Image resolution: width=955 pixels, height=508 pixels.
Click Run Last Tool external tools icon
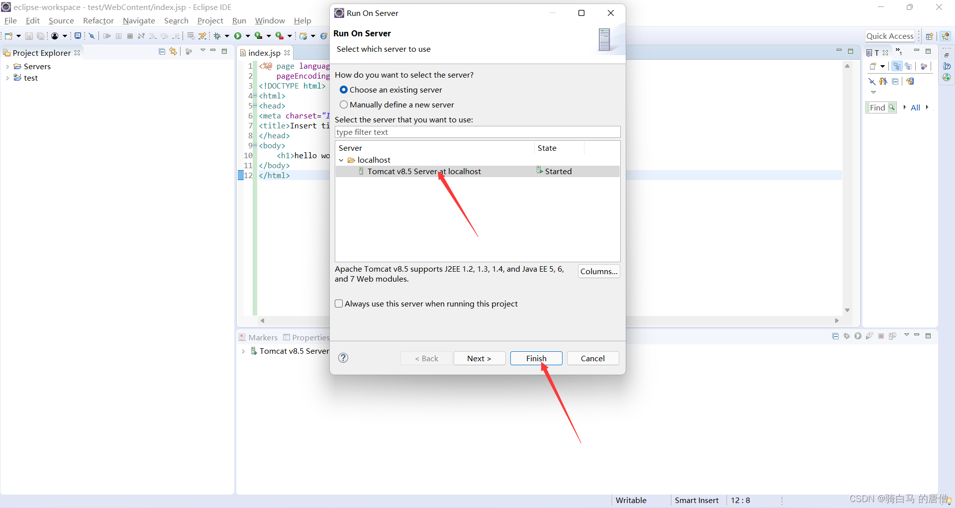click(x=279, y=36)
